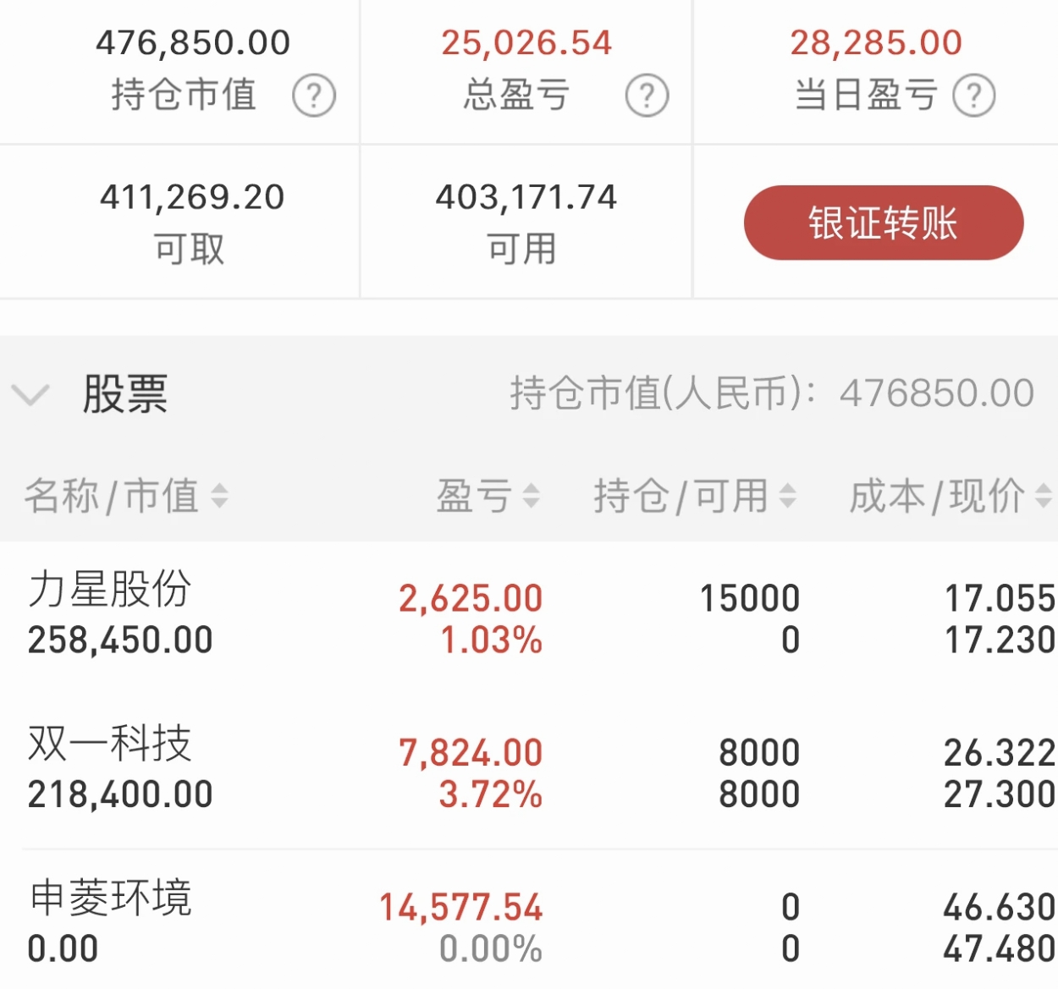Sort by 成本/现价 column arrows
Viewport: 1058px width, 989px height.
point(1044,496)
